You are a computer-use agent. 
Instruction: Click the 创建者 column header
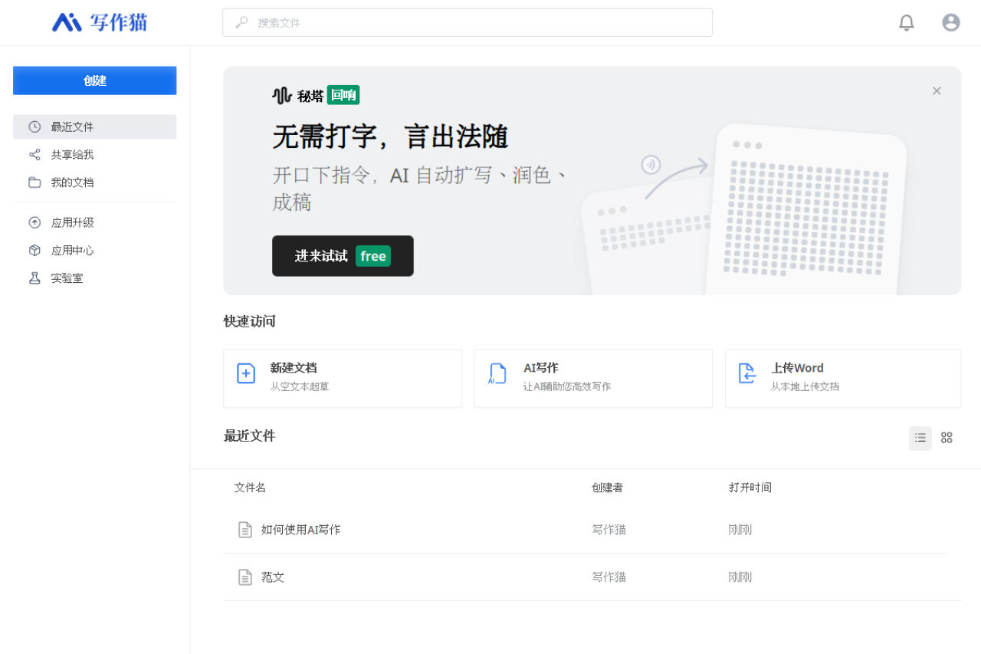(x=608, y=488)
